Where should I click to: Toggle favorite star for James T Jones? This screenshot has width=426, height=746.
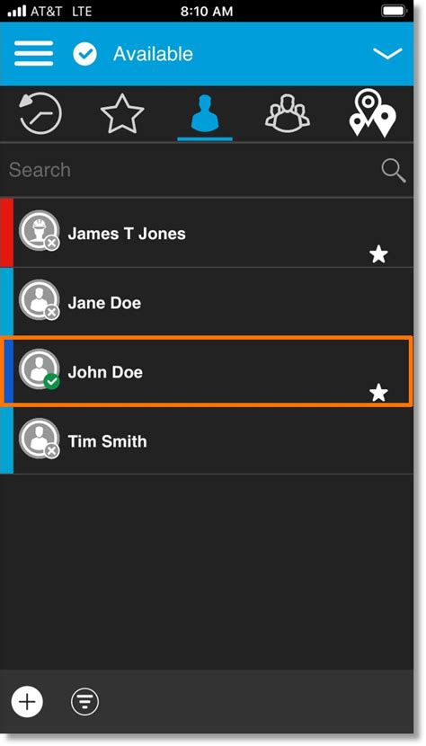379,255
